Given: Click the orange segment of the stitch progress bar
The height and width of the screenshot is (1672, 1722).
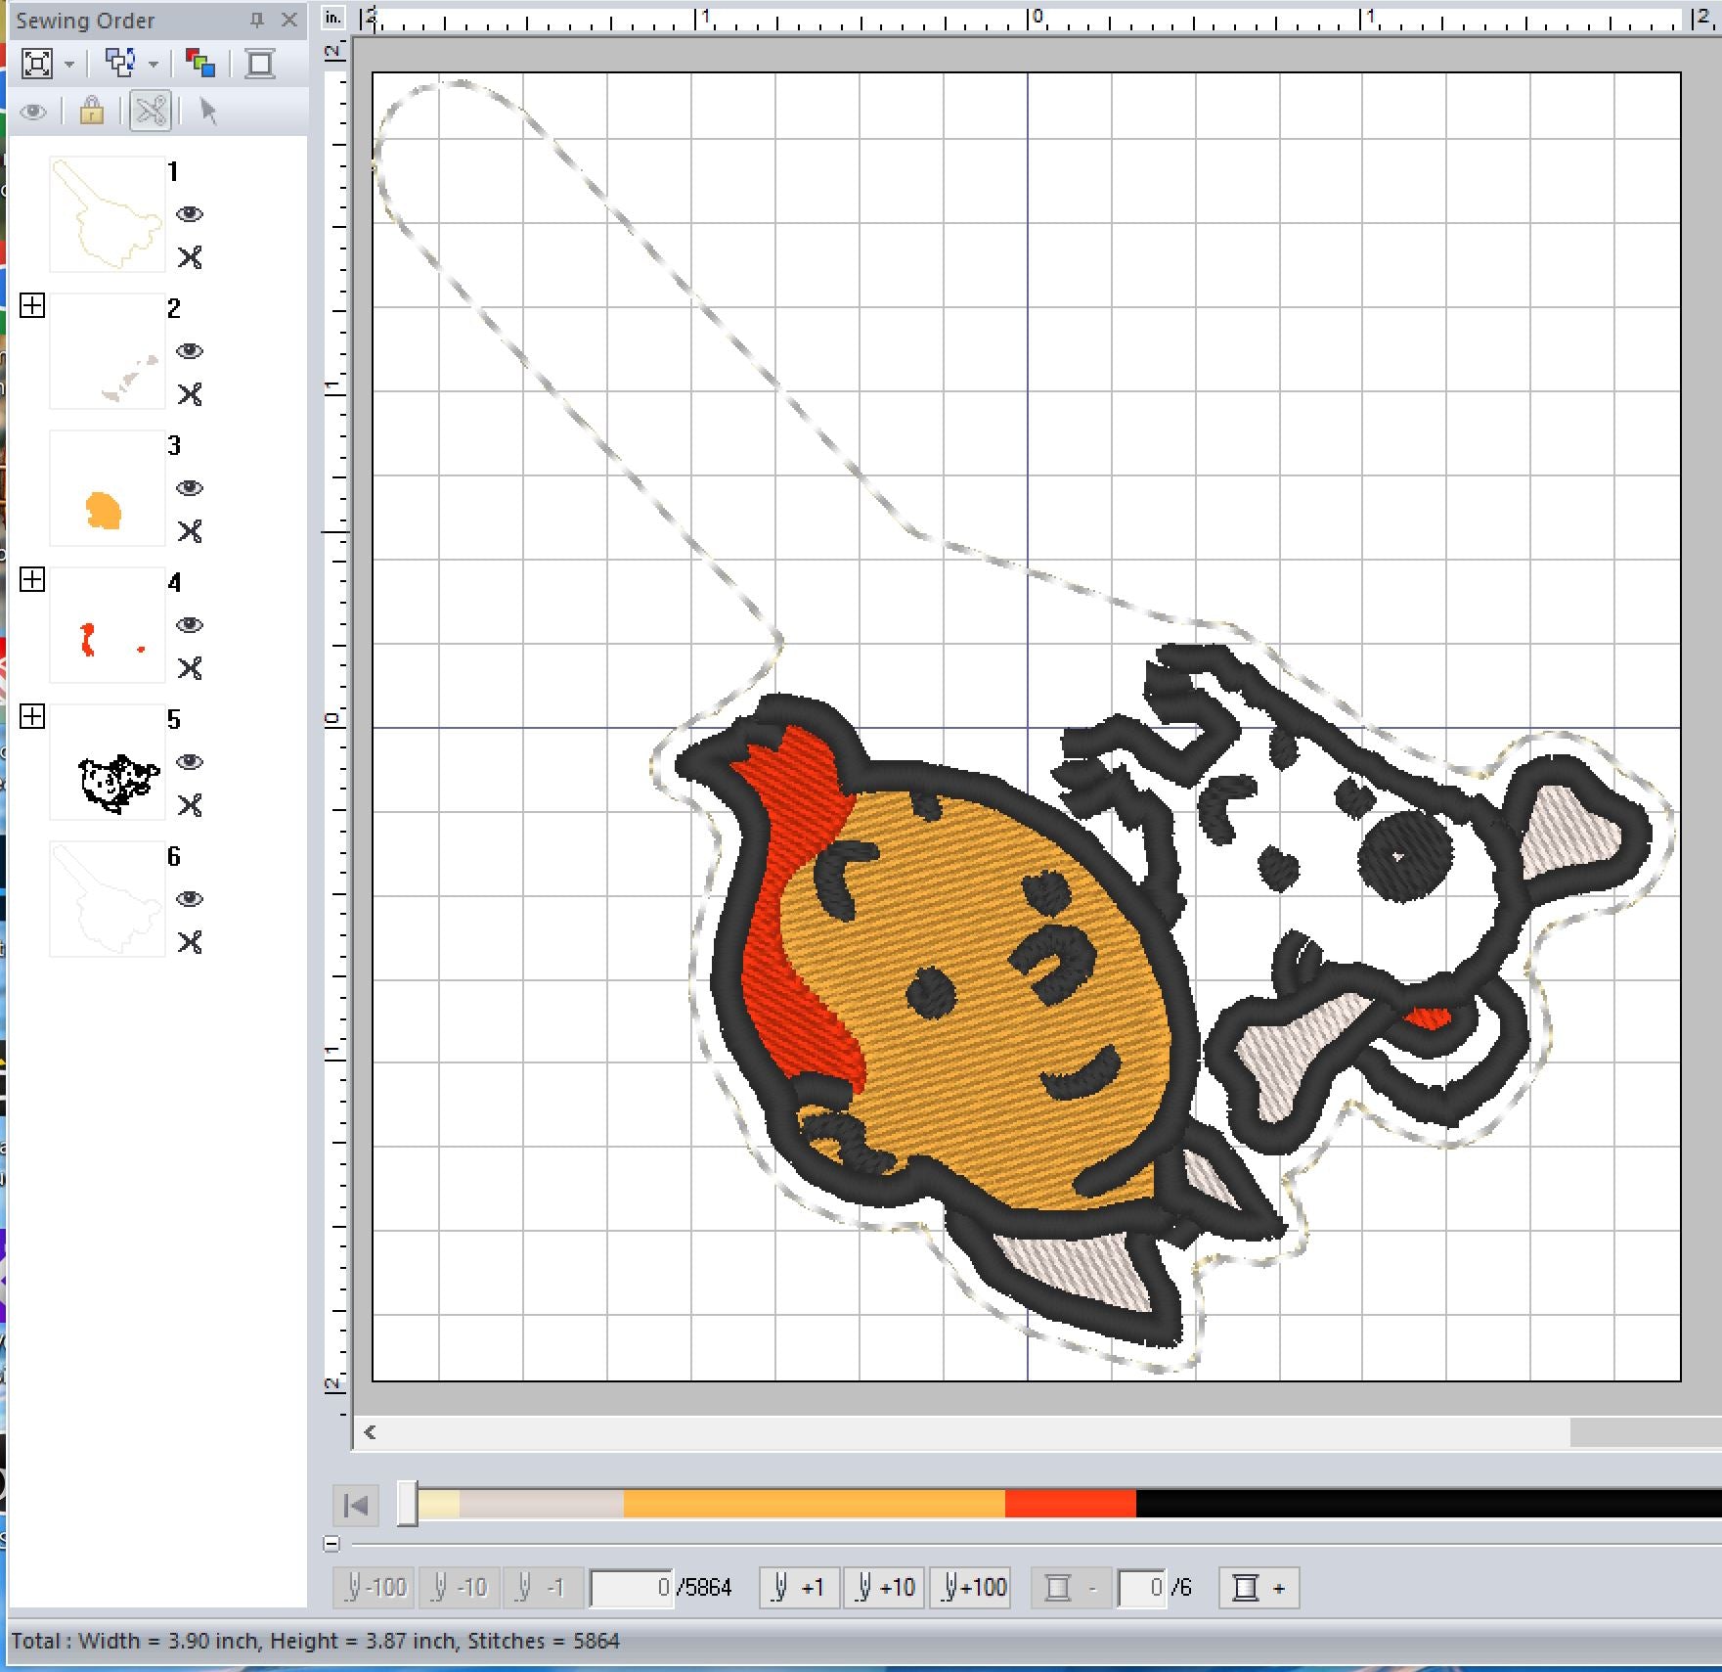Looking at the screenshot, I should click(x=814, y=1504).
